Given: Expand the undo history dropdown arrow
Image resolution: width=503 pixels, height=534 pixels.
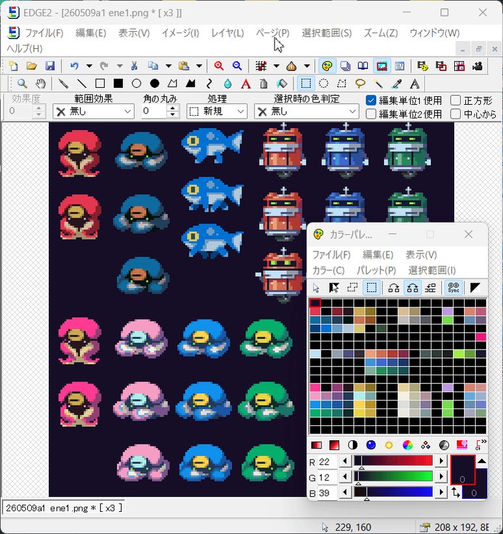Looking at the screenshot, I should point(89,66).
